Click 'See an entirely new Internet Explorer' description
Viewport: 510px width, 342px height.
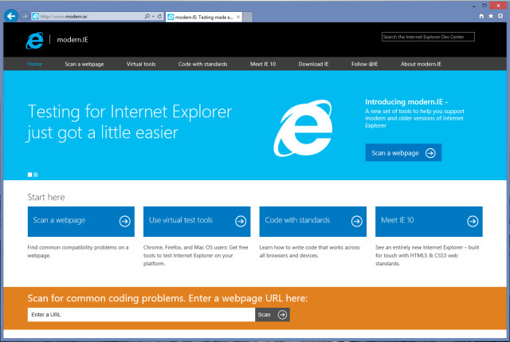click(x=427, y=255)
